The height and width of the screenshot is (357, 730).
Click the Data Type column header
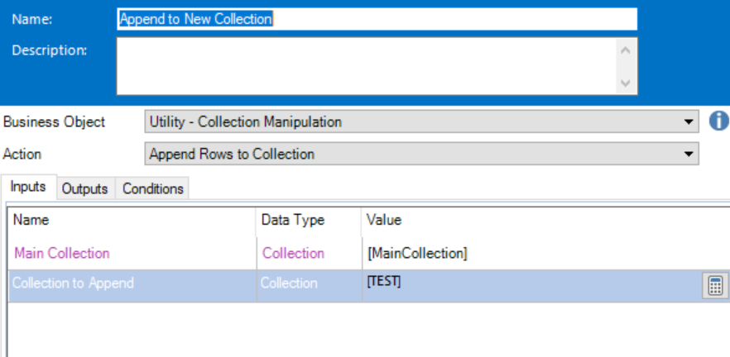pos(293,220)
